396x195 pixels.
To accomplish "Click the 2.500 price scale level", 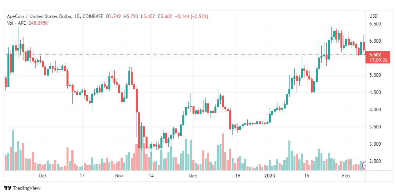I will coord(375,161).
